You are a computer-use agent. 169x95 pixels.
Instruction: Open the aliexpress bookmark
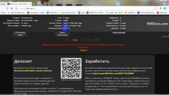pos(162,13)
